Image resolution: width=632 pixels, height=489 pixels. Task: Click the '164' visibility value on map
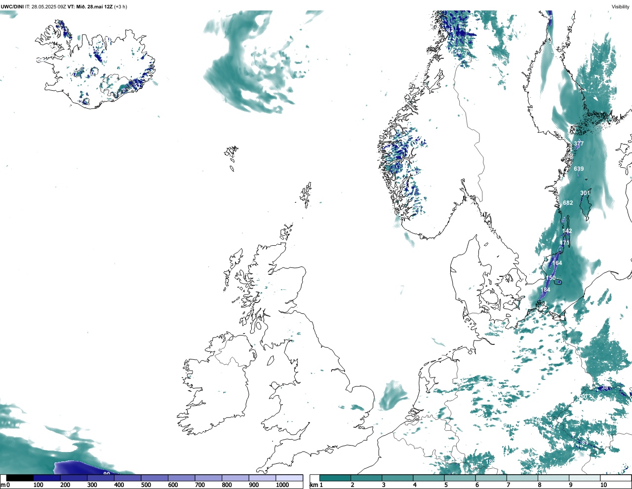pyautogui.click(x=557, y=263)
